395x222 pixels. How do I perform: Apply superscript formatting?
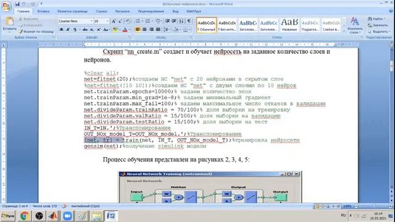(x=99, y=30)
